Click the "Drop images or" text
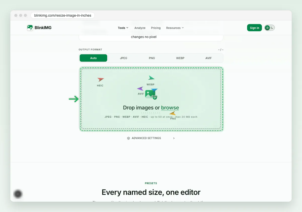The height and width of the screenshot is (212, 302). 141,108
